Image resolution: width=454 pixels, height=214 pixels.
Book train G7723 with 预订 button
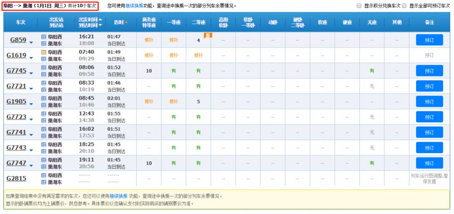point(429,117)
